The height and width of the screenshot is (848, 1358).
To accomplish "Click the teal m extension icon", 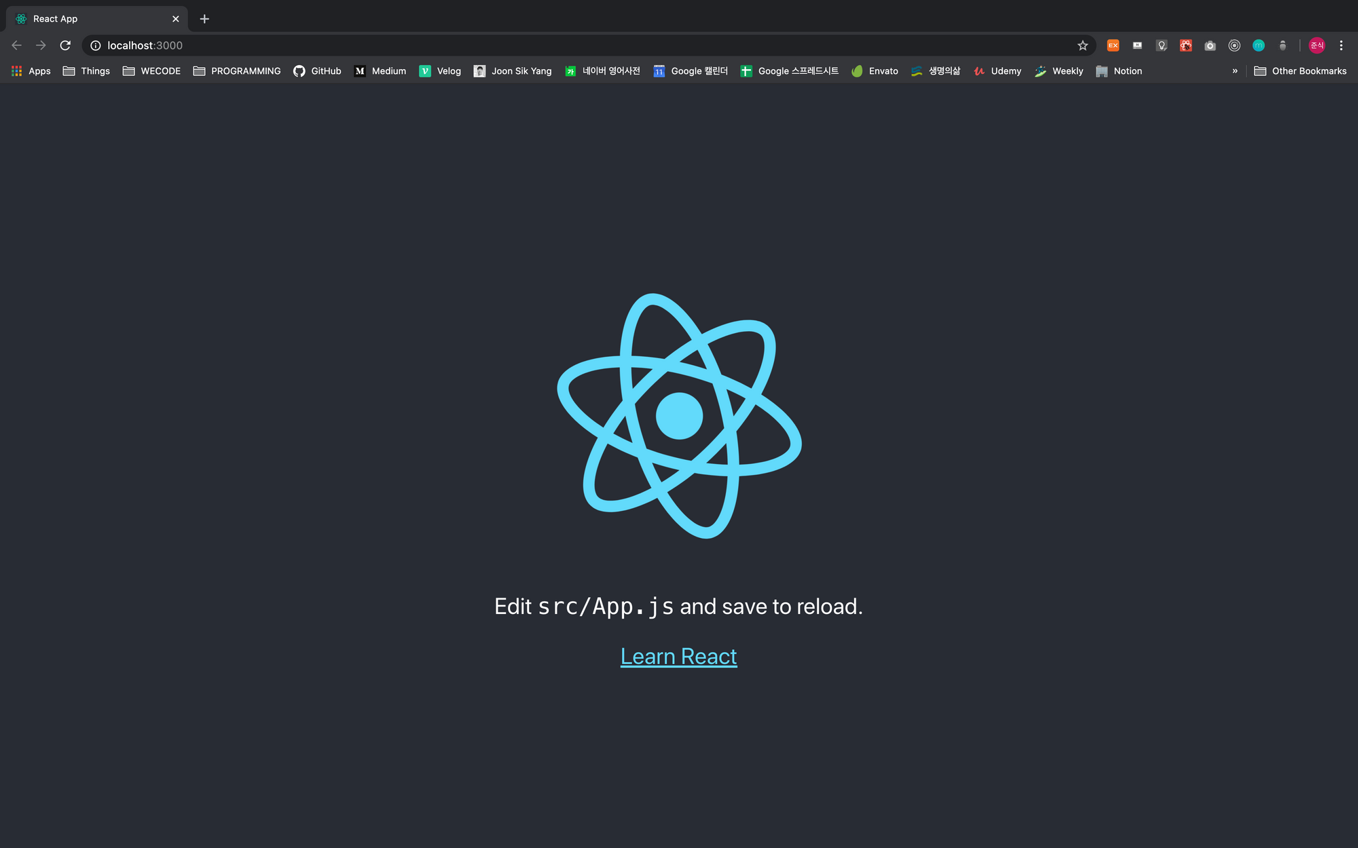I will click(1258, 45).
